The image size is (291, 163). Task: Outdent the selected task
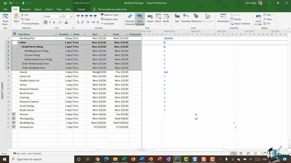pyautogui.click(x=78, y=22)
